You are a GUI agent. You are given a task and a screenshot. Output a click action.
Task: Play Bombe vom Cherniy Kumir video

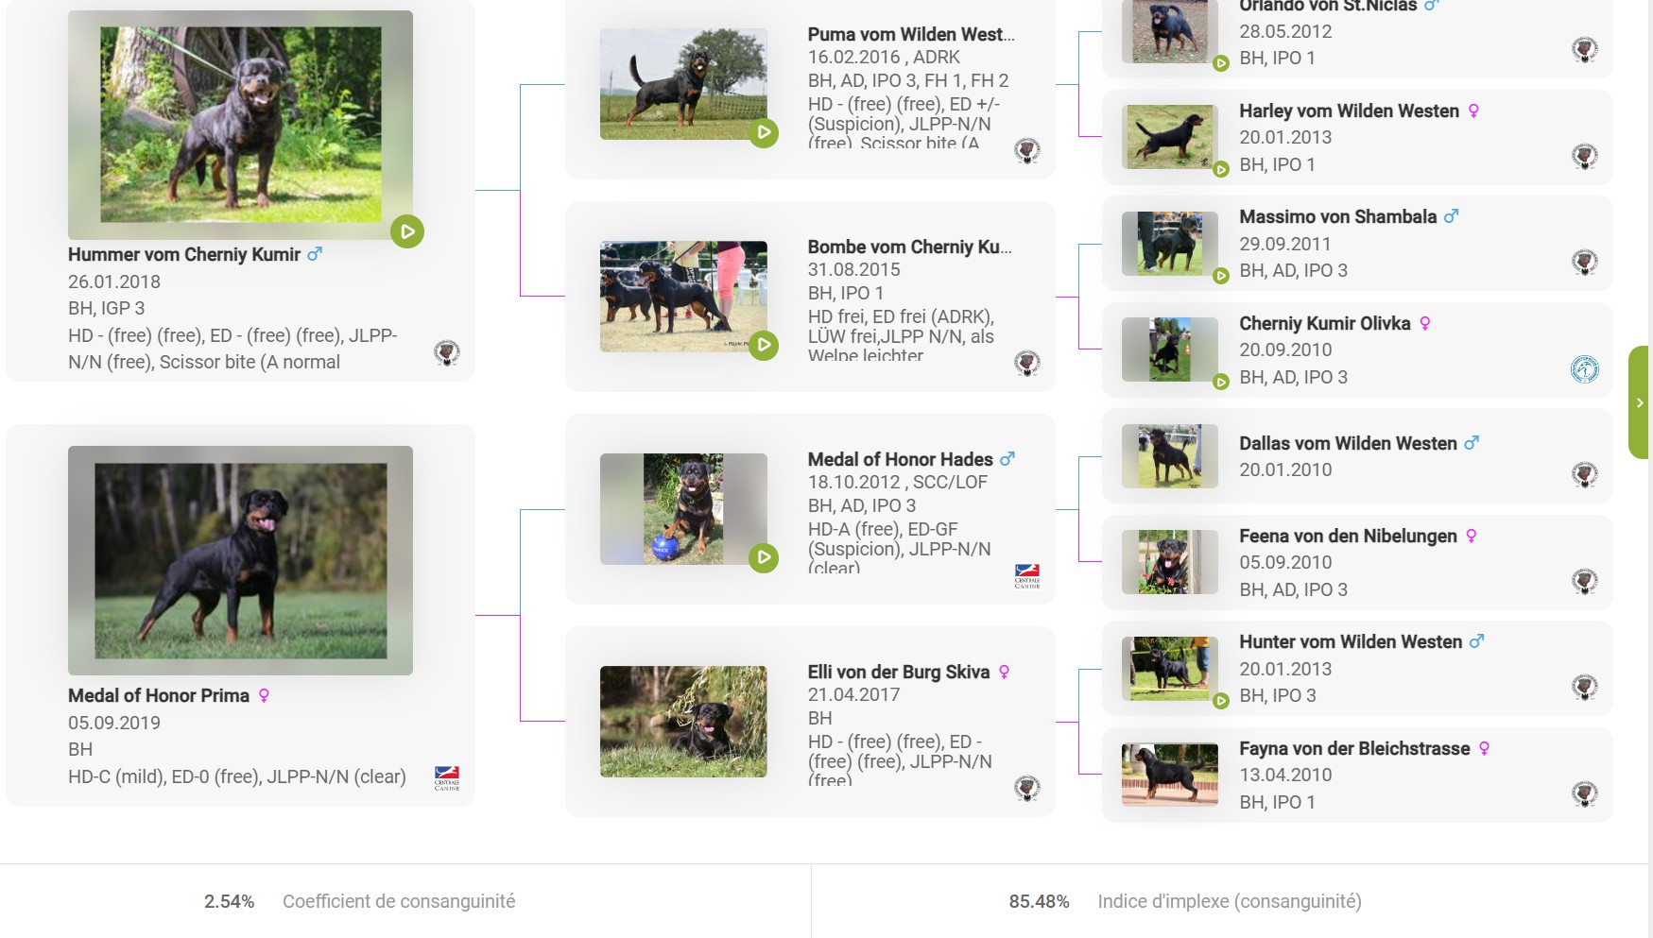coord(763,346)
